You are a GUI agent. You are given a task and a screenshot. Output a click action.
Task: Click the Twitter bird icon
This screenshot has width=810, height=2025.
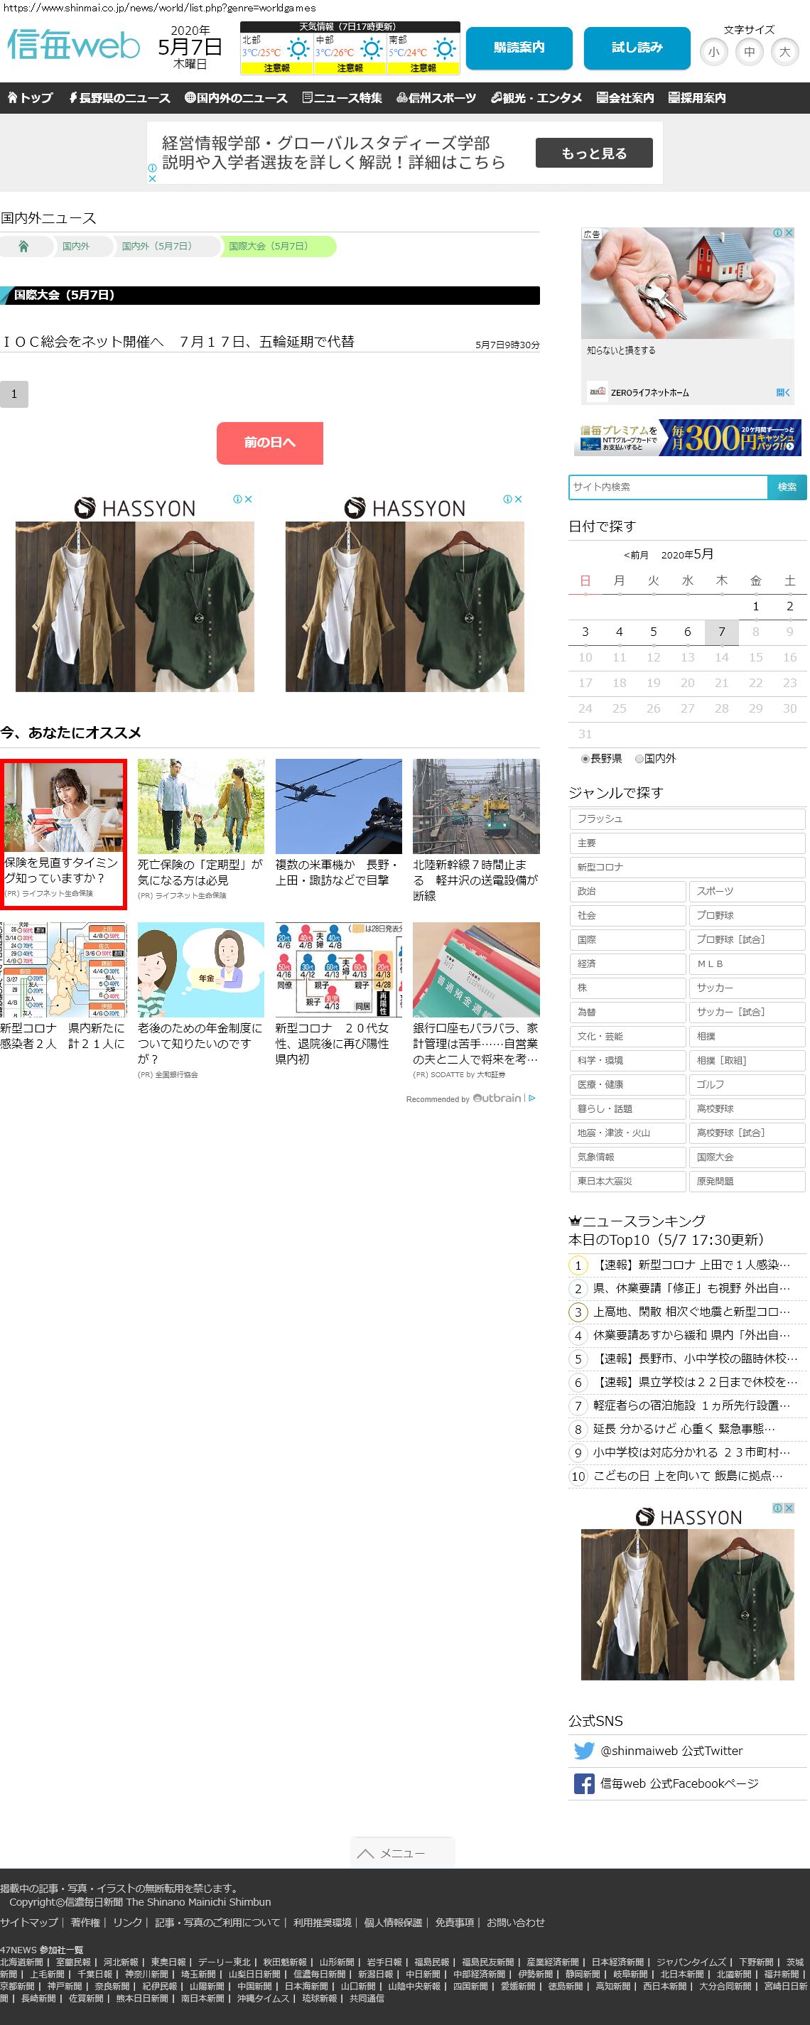tap(583, 1751)
